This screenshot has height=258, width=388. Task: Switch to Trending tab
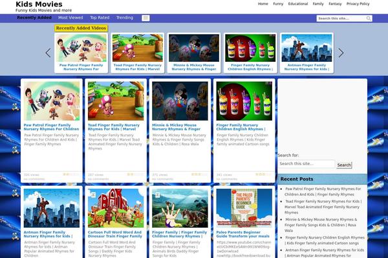coord(125,18)
